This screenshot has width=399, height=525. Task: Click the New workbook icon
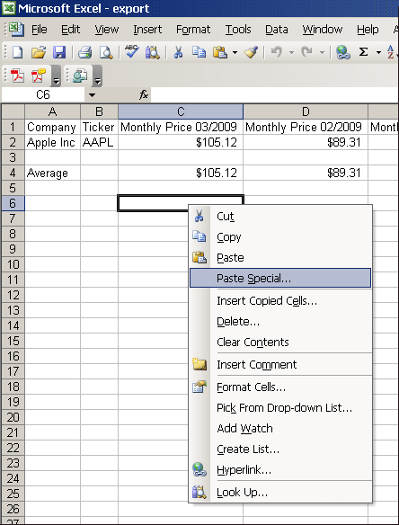(17, 52)
